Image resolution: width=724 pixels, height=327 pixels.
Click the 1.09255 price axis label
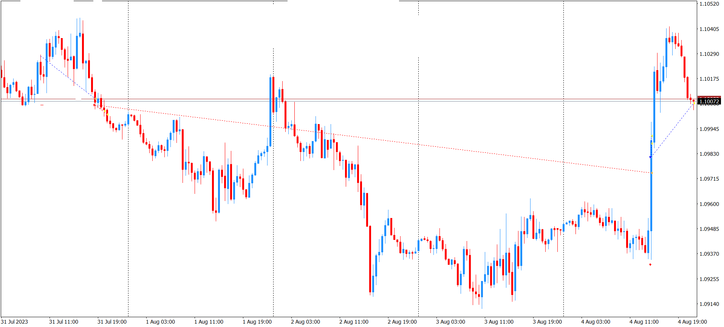click(709, 279)
